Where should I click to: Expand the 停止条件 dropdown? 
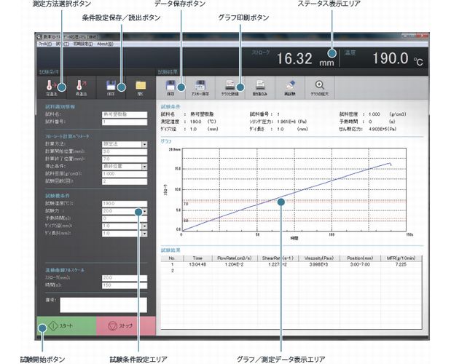(144, 167)
